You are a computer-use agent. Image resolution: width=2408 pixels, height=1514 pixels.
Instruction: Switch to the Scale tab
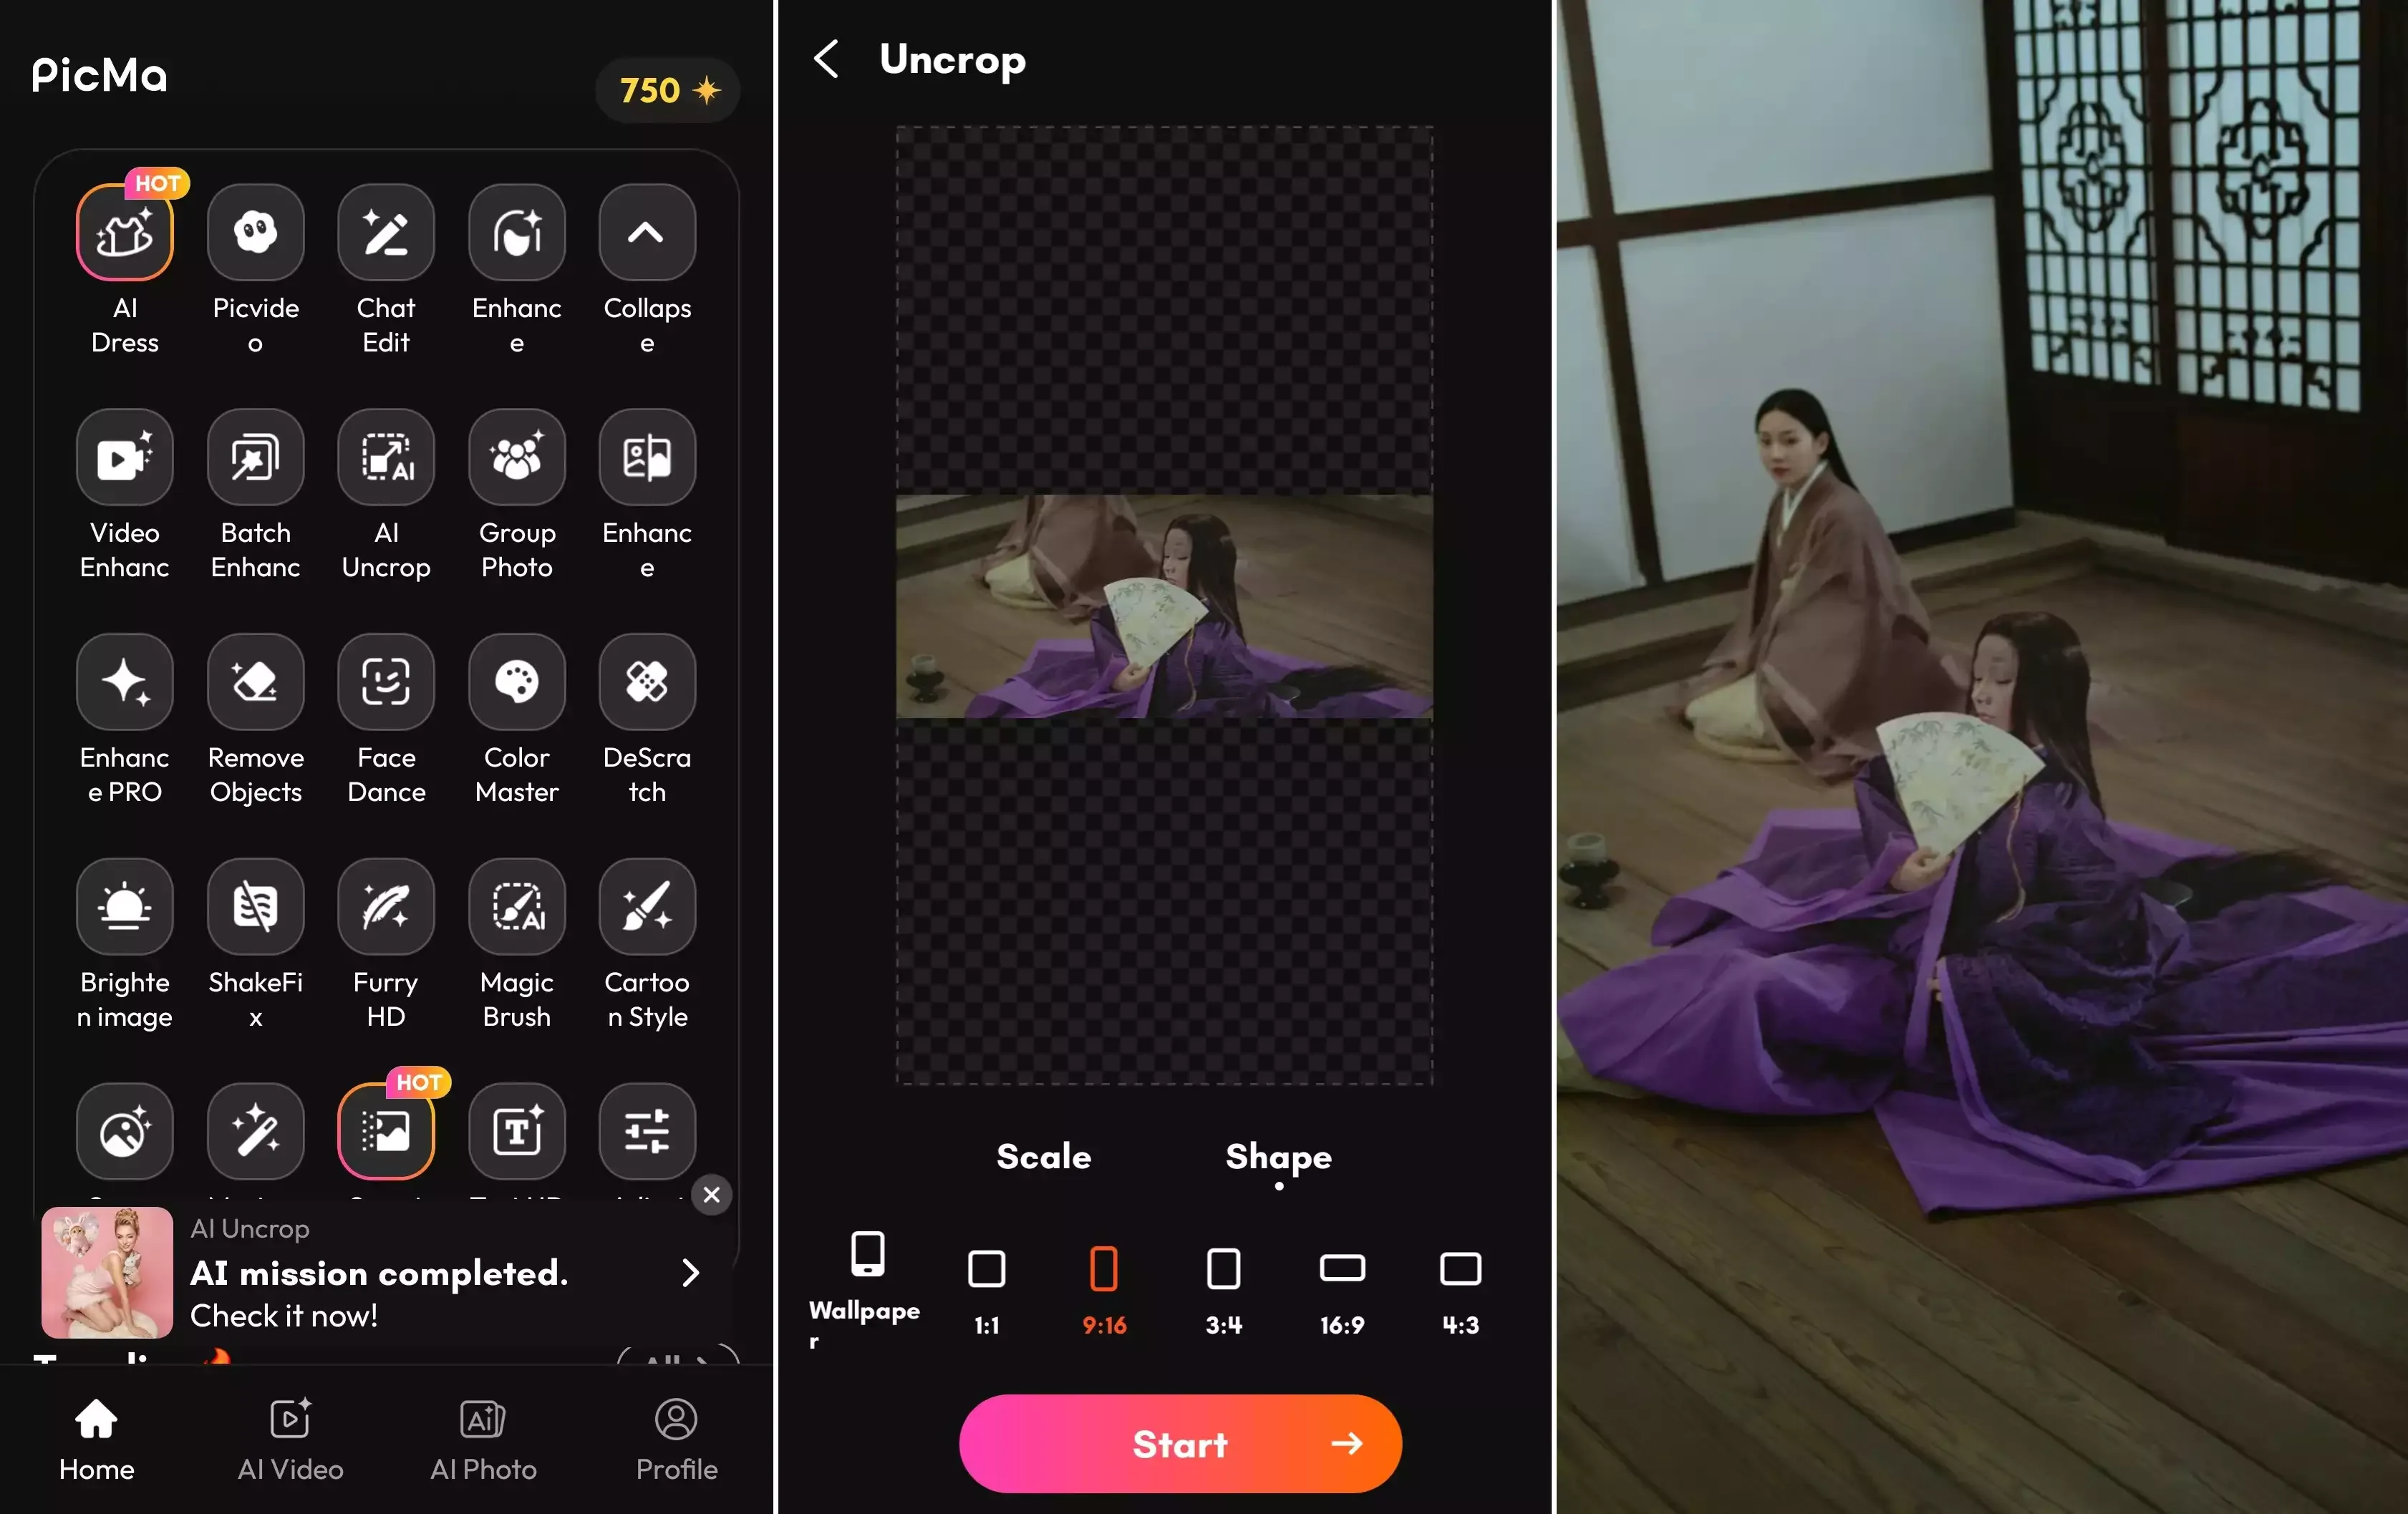[1043, 1157]
